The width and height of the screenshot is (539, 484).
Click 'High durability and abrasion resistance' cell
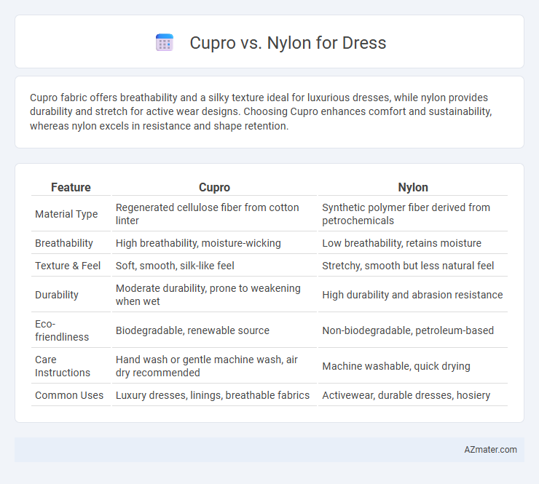click(413, 295)
